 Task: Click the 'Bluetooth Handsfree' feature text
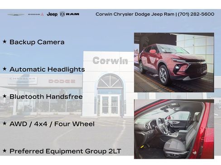[x=46, y=96]
